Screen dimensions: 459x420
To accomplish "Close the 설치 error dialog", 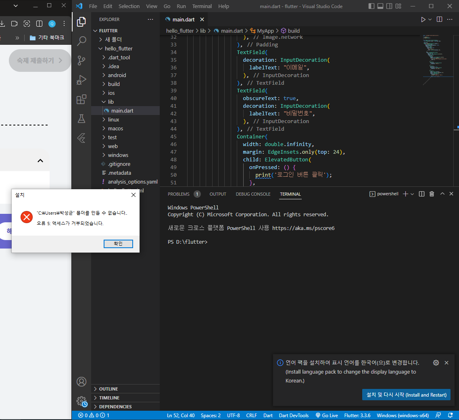I will (134, 195).
